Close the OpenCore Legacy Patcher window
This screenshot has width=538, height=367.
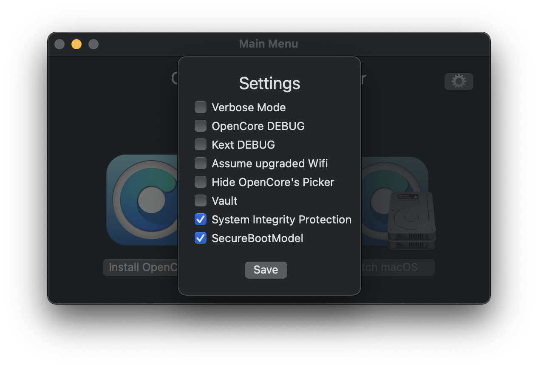coord(59,44)
